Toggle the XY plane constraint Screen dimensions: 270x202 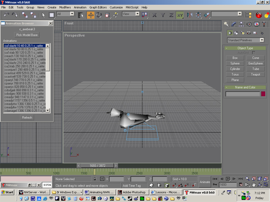coord(180,15)
